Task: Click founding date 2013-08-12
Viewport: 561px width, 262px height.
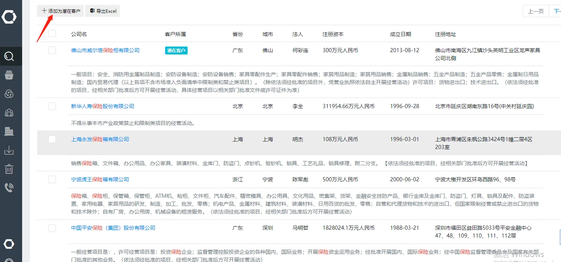Action: pyautogui.click(x=405, y=50)
